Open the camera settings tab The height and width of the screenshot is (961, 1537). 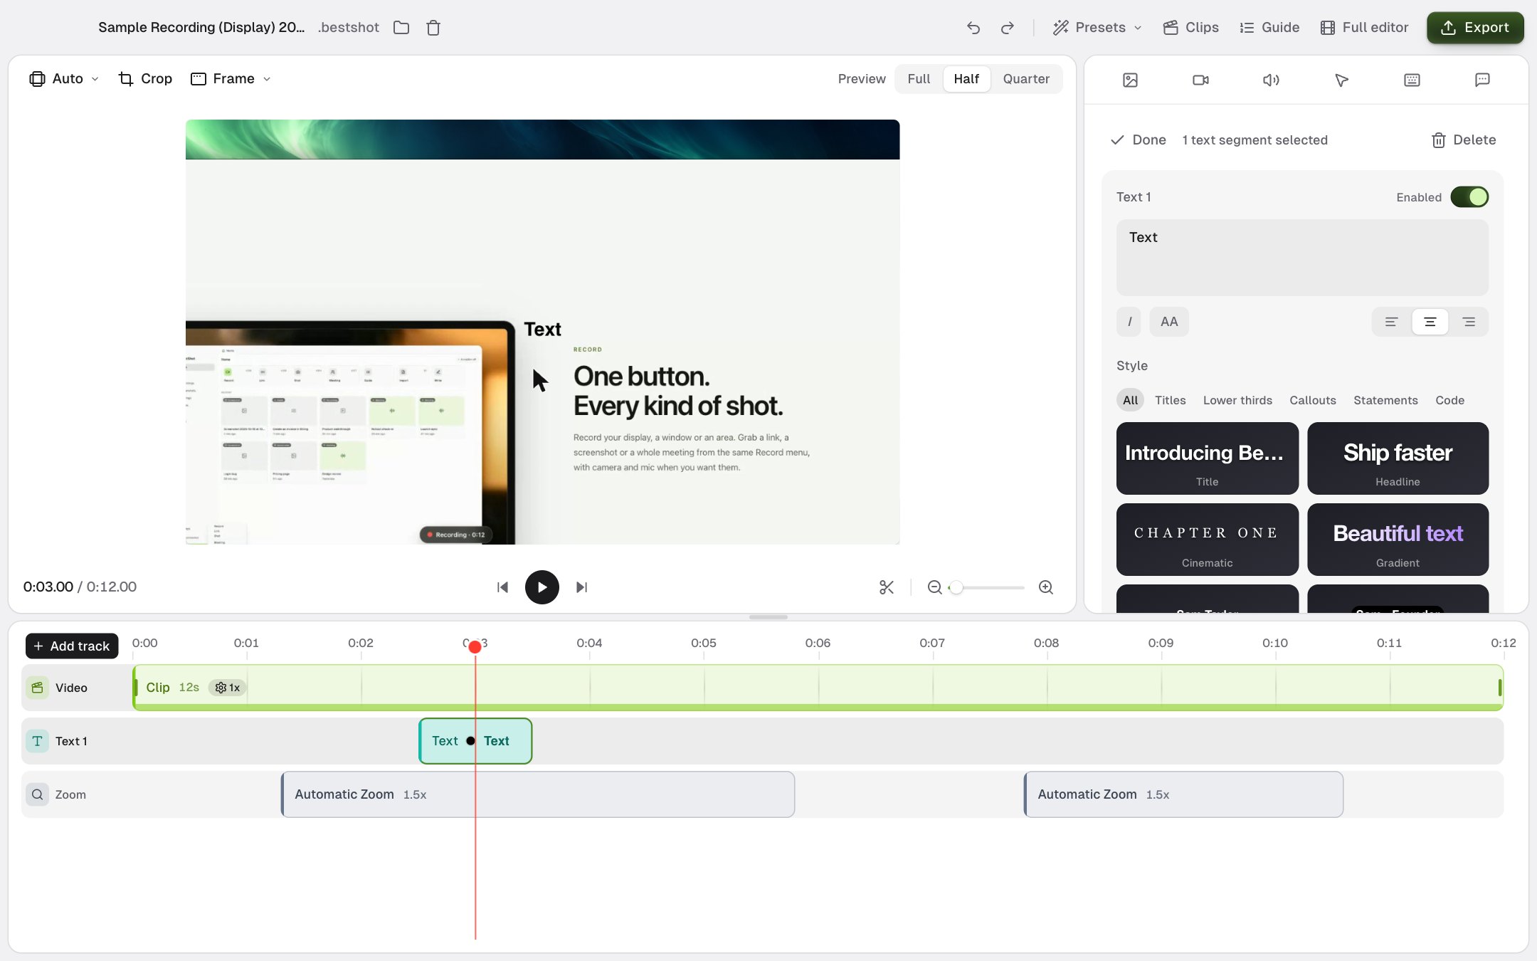[x=1201, y=80]
